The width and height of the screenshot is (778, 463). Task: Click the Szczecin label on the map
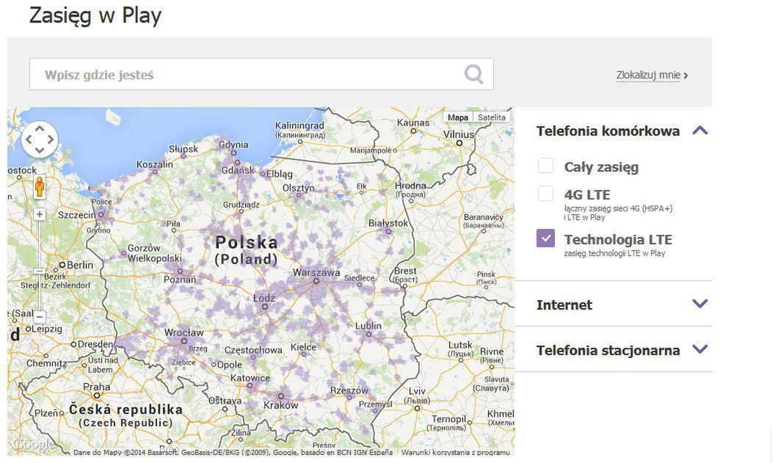point(76,215)
